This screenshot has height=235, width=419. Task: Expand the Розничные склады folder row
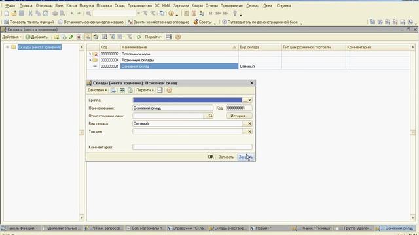[90, 60]
